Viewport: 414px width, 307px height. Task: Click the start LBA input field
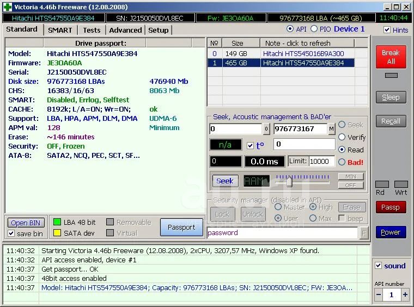click(x=236, y=129)
